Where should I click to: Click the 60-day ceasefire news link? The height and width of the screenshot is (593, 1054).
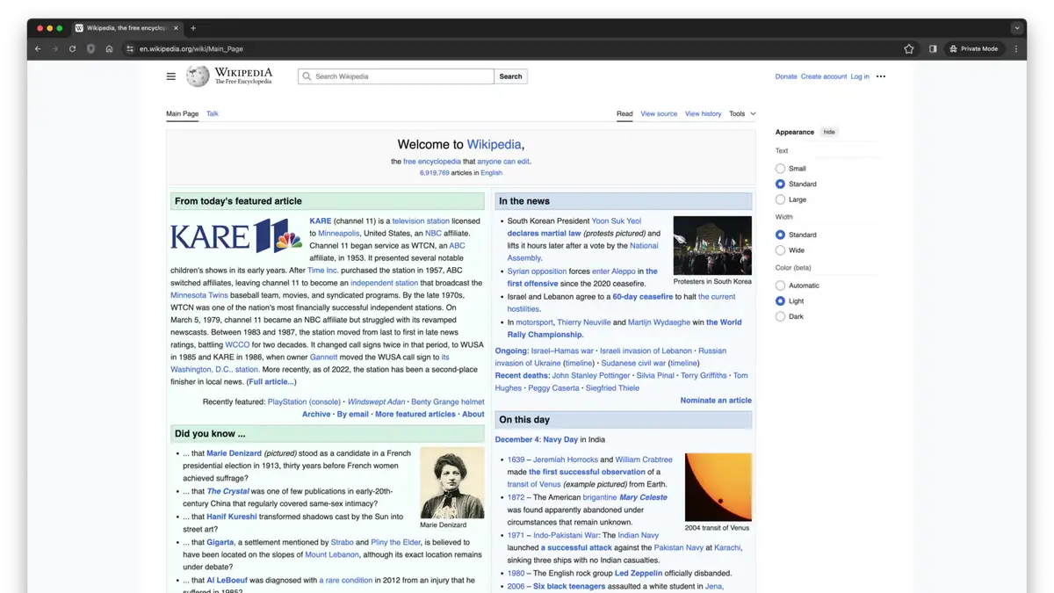click(643, 297)
